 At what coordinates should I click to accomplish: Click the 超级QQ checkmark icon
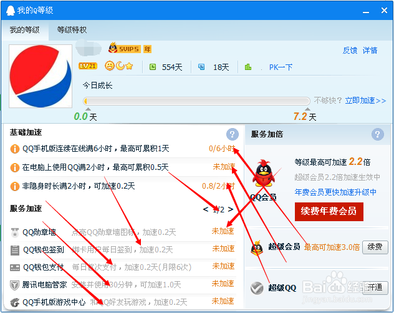tap(257, 288)
